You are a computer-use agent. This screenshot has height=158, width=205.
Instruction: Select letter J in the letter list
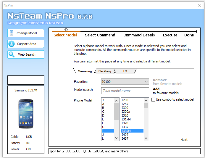coord(108,135)
